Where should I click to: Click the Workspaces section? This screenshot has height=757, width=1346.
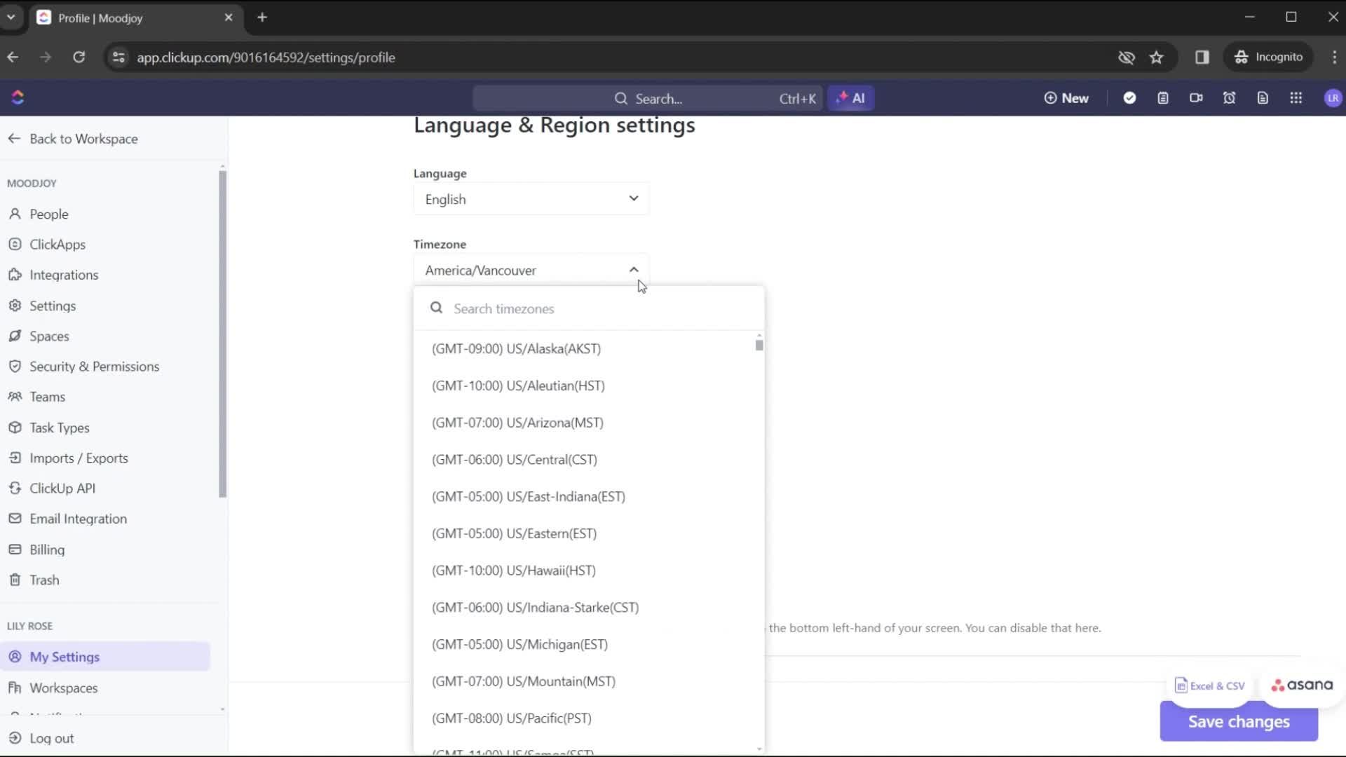coord(63,687)
